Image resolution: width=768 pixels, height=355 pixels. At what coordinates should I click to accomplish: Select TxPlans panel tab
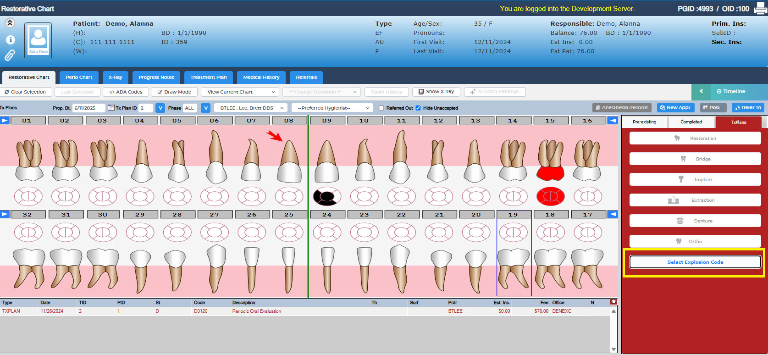pyautogui.click(x=738, y=122)
